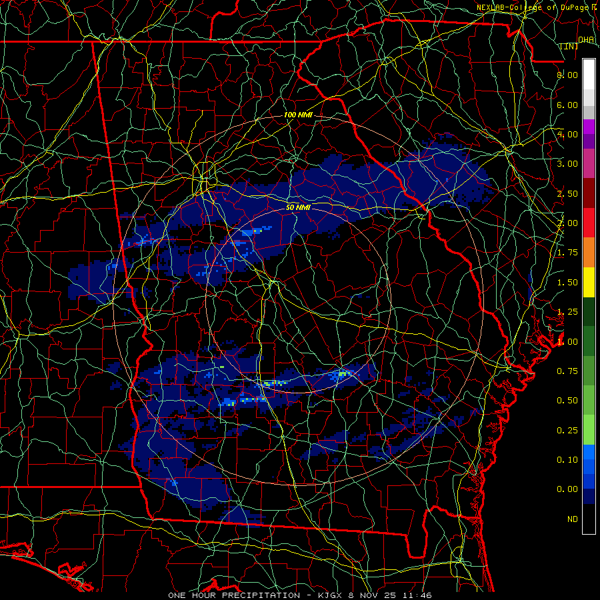
Task: Click the NEXLAB-College of DuPage credit text
Action: [533, 7]
